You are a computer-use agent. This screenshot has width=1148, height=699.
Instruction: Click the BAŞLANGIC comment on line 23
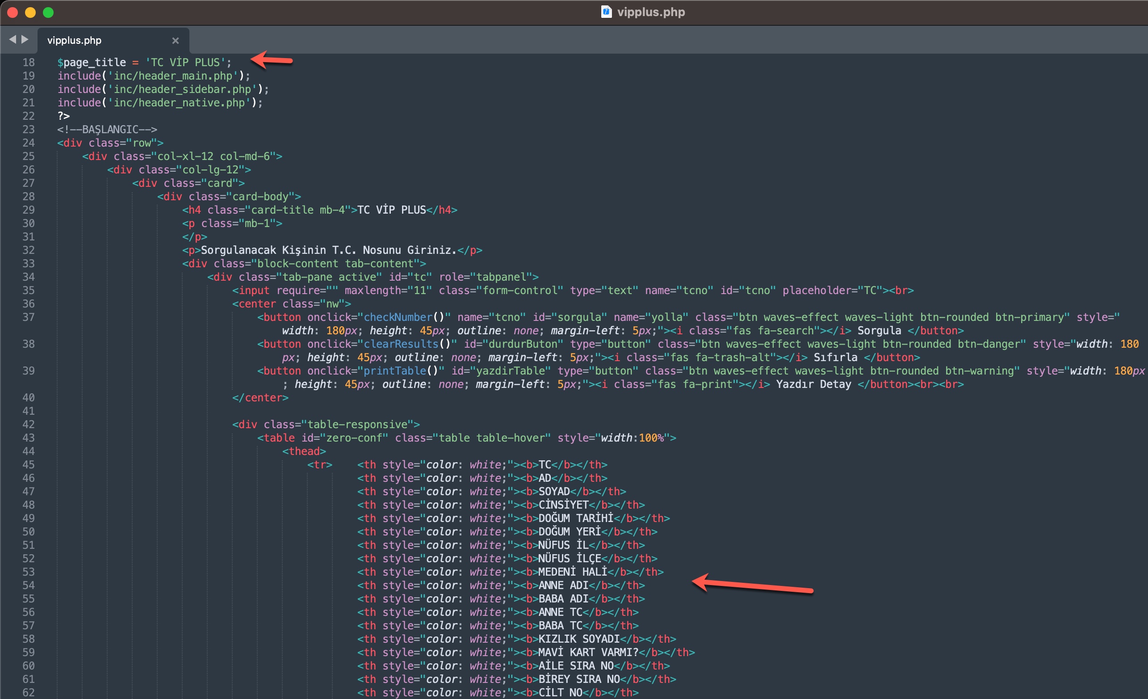click(x=107, y=130)
